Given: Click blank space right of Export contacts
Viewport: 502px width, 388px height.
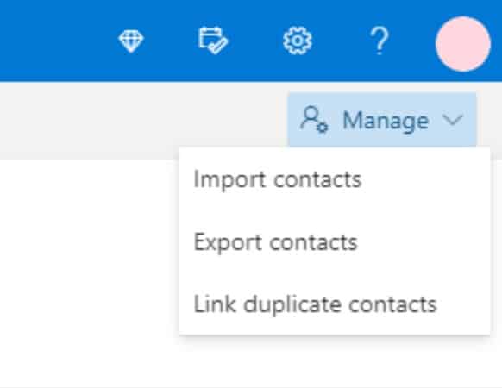Looking at the screenshot, I should click(423, 242).
